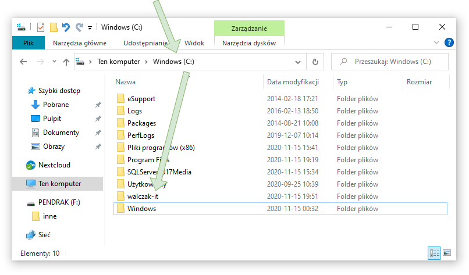
Task: Click the New folder quick access icon
Action: point(54,27)
